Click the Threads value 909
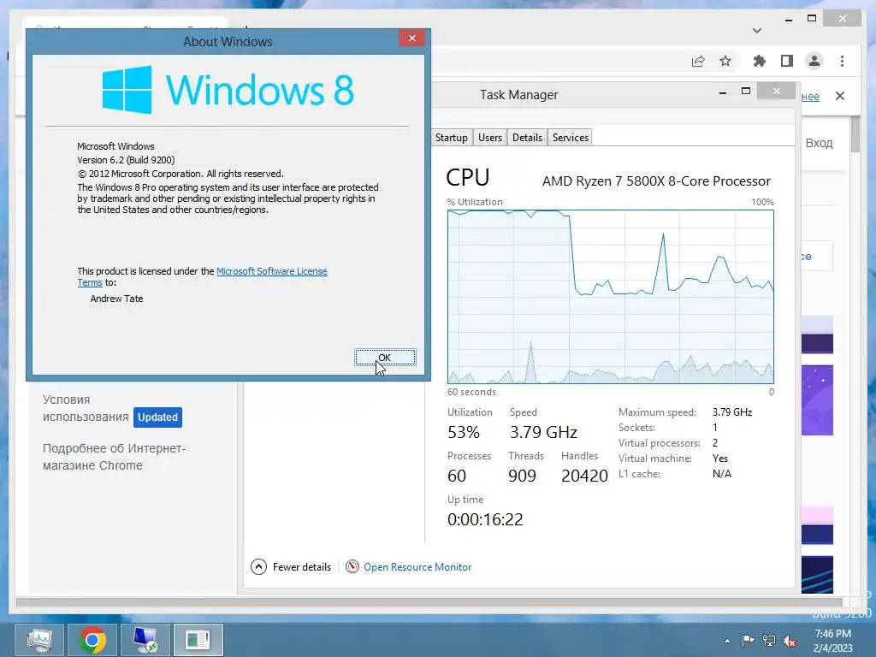This screenshot has width=876, height=657. 523,476
